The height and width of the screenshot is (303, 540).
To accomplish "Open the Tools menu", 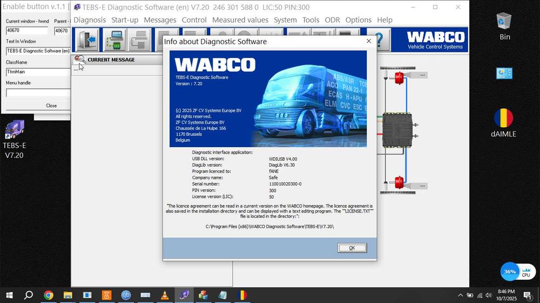I will [310, 20].
